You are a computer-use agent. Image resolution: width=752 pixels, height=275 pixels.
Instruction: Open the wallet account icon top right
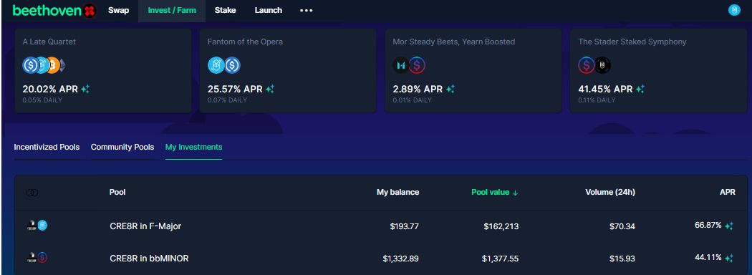[734, 10]
